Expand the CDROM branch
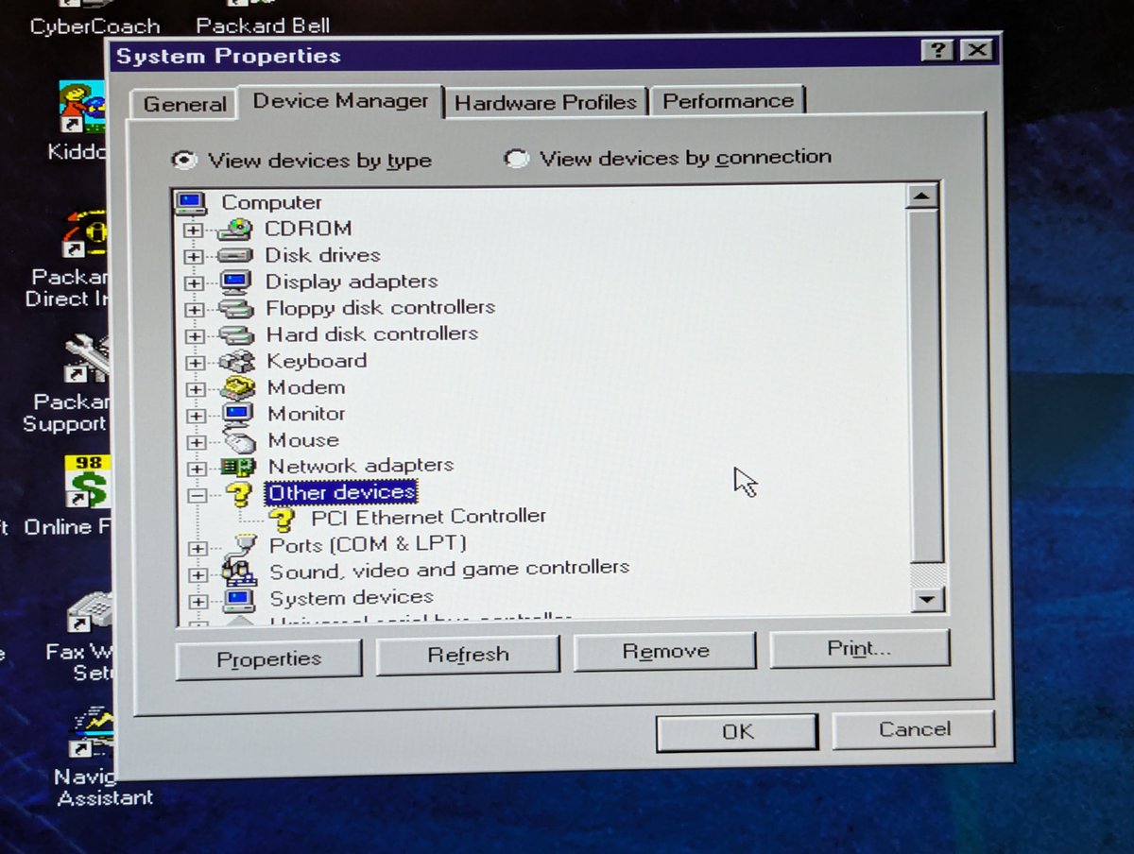 tap(194, 230)
